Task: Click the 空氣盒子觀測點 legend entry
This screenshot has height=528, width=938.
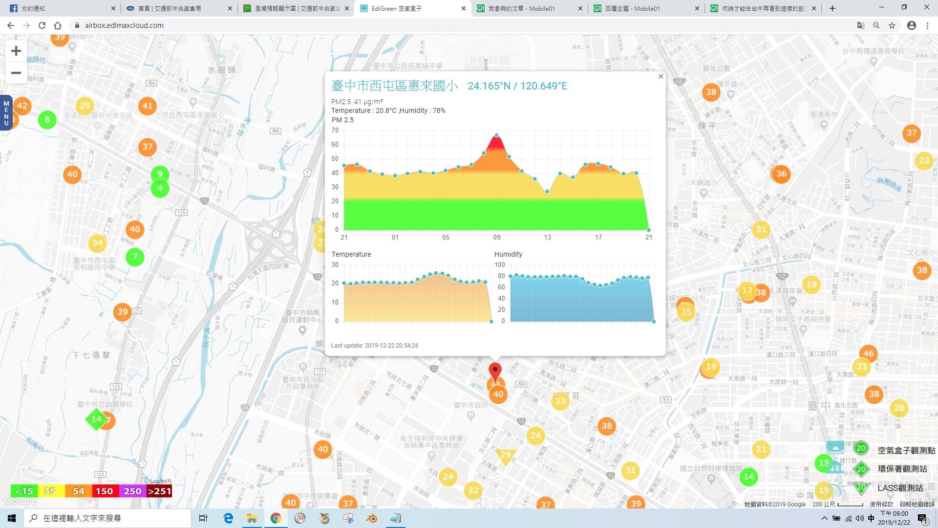Action: point(894,450)
